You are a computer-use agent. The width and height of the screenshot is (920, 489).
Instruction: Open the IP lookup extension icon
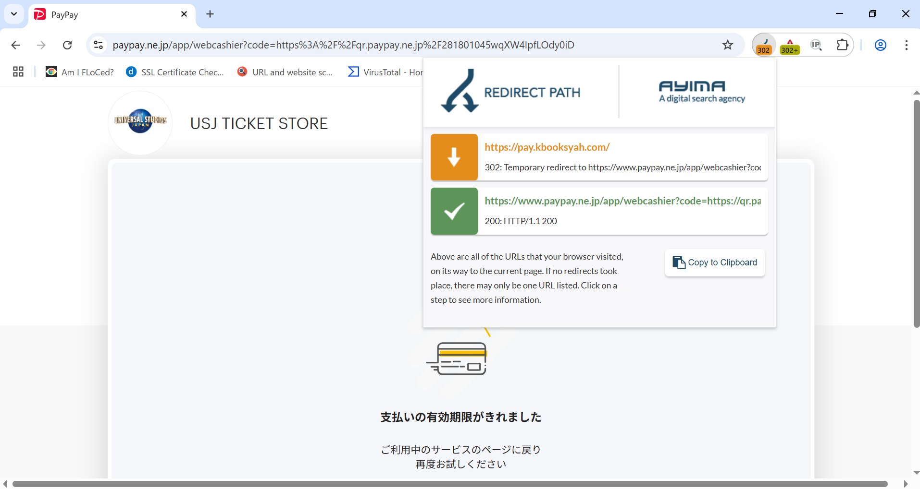(816, 45)
